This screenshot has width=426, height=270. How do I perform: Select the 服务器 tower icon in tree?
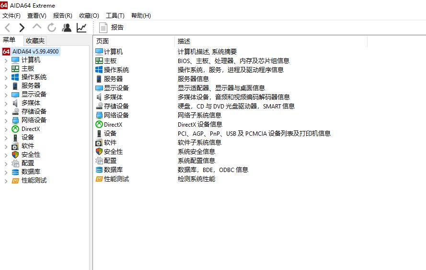point(15,86)
